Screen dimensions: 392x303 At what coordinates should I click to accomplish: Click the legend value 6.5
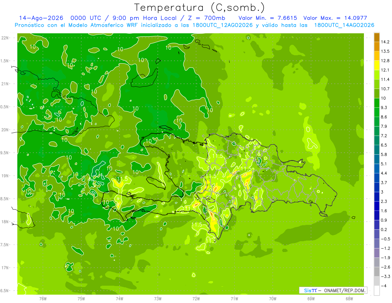[x=384, y=145]
